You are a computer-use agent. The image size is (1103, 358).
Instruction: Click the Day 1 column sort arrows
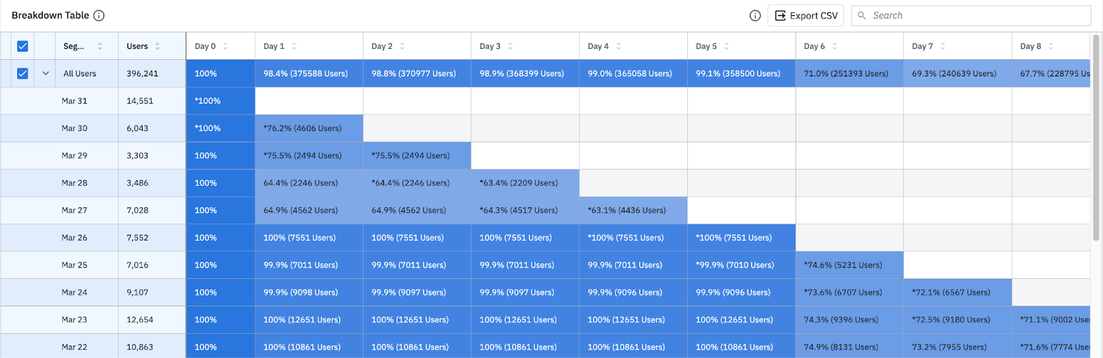click(x=294, y=46)
